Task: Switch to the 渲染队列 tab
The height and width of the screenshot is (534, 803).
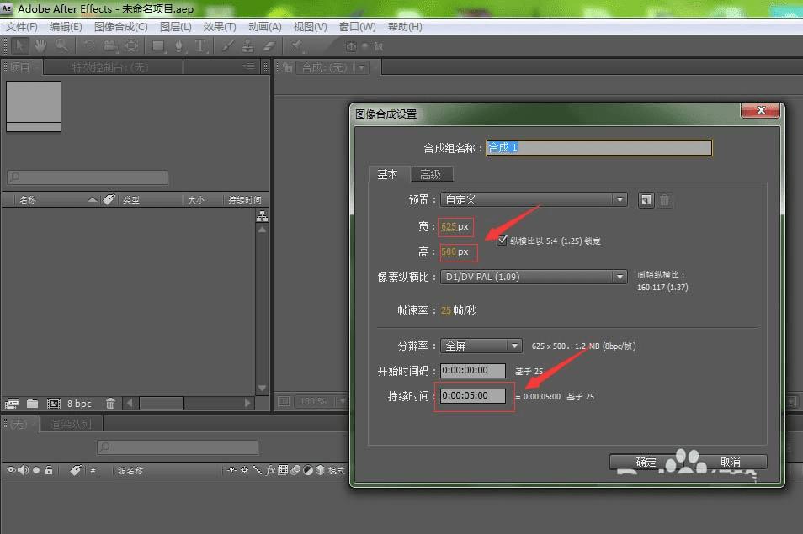Action: click(x=72, y=424)
